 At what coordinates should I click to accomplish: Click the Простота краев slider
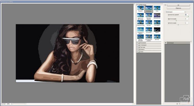pyautogui.click(x=178, y=21)
